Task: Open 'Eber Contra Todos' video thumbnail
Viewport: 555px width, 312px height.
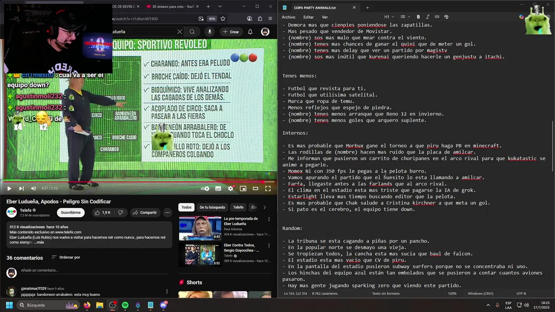Action: [200, 254]
